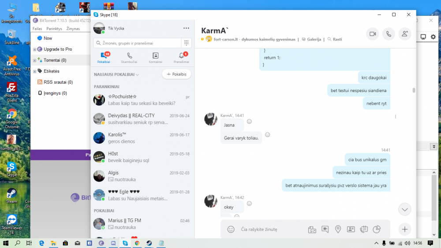The width and height of the screenshot is (441, 248).
Task: Click the share contact card icon
Action: point(351,229)
